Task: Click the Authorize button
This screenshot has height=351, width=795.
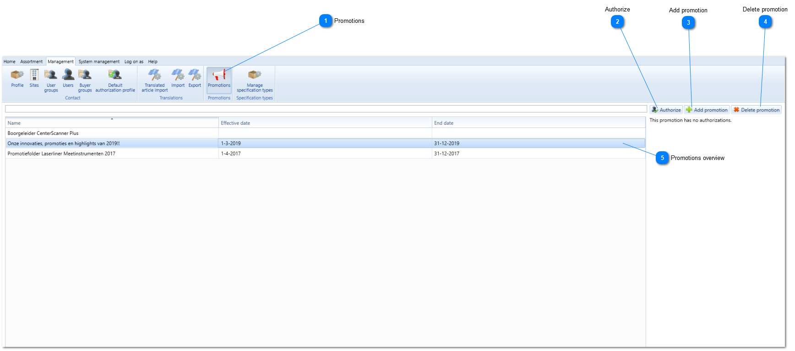Action: point(666,110)
